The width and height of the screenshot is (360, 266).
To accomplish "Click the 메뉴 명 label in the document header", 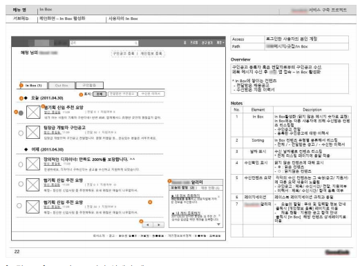I will [19, 10].
